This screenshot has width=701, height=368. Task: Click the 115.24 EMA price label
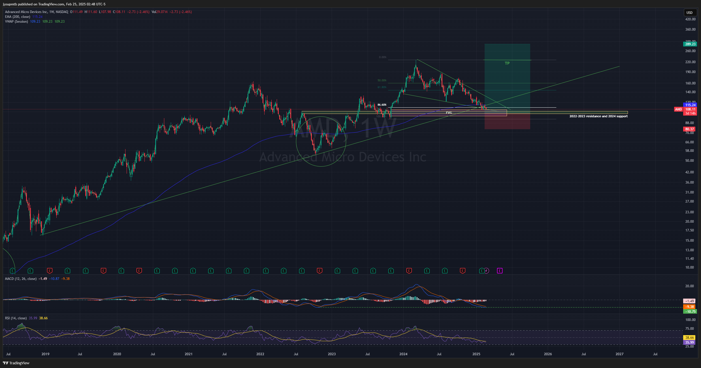690,105
